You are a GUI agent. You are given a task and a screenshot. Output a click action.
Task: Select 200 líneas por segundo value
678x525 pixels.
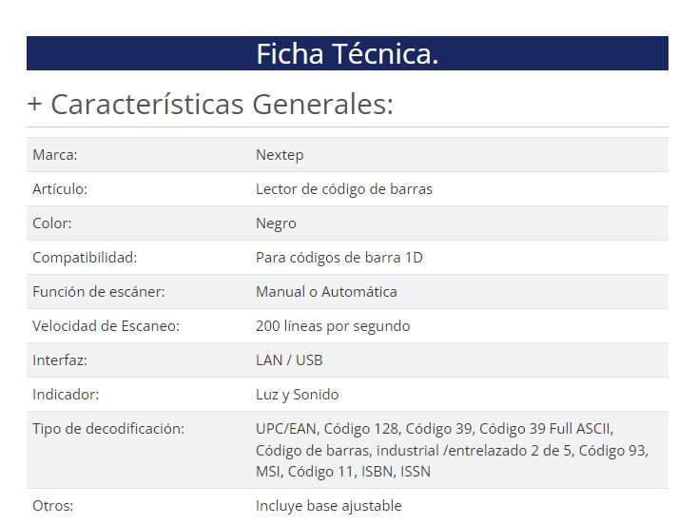point(333,325)
